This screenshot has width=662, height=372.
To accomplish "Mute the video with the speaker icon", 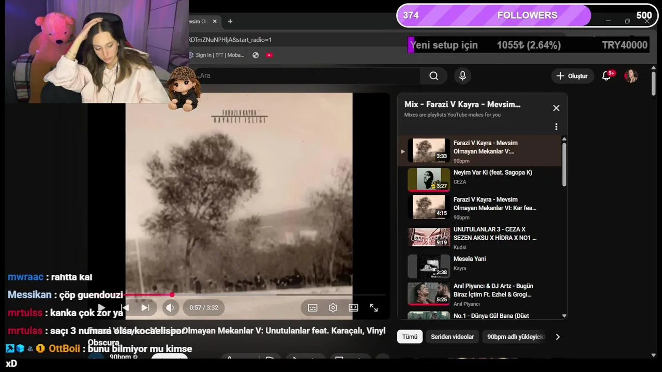I will click(x=170, y=308).
